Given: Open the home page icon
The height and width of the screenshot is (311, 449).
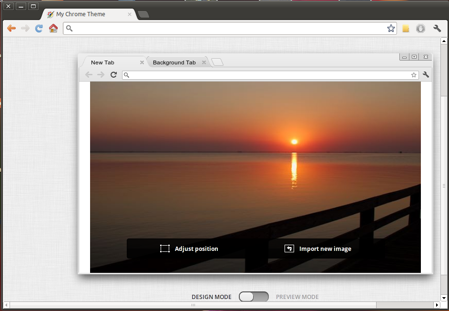Looking at the screenshot, I should (53, 28).
